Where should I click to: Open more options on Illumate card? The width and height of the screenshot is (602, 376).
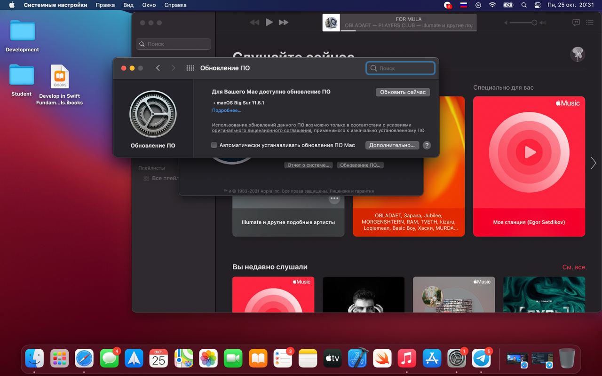pyautogui.click(x=334, y=199)
